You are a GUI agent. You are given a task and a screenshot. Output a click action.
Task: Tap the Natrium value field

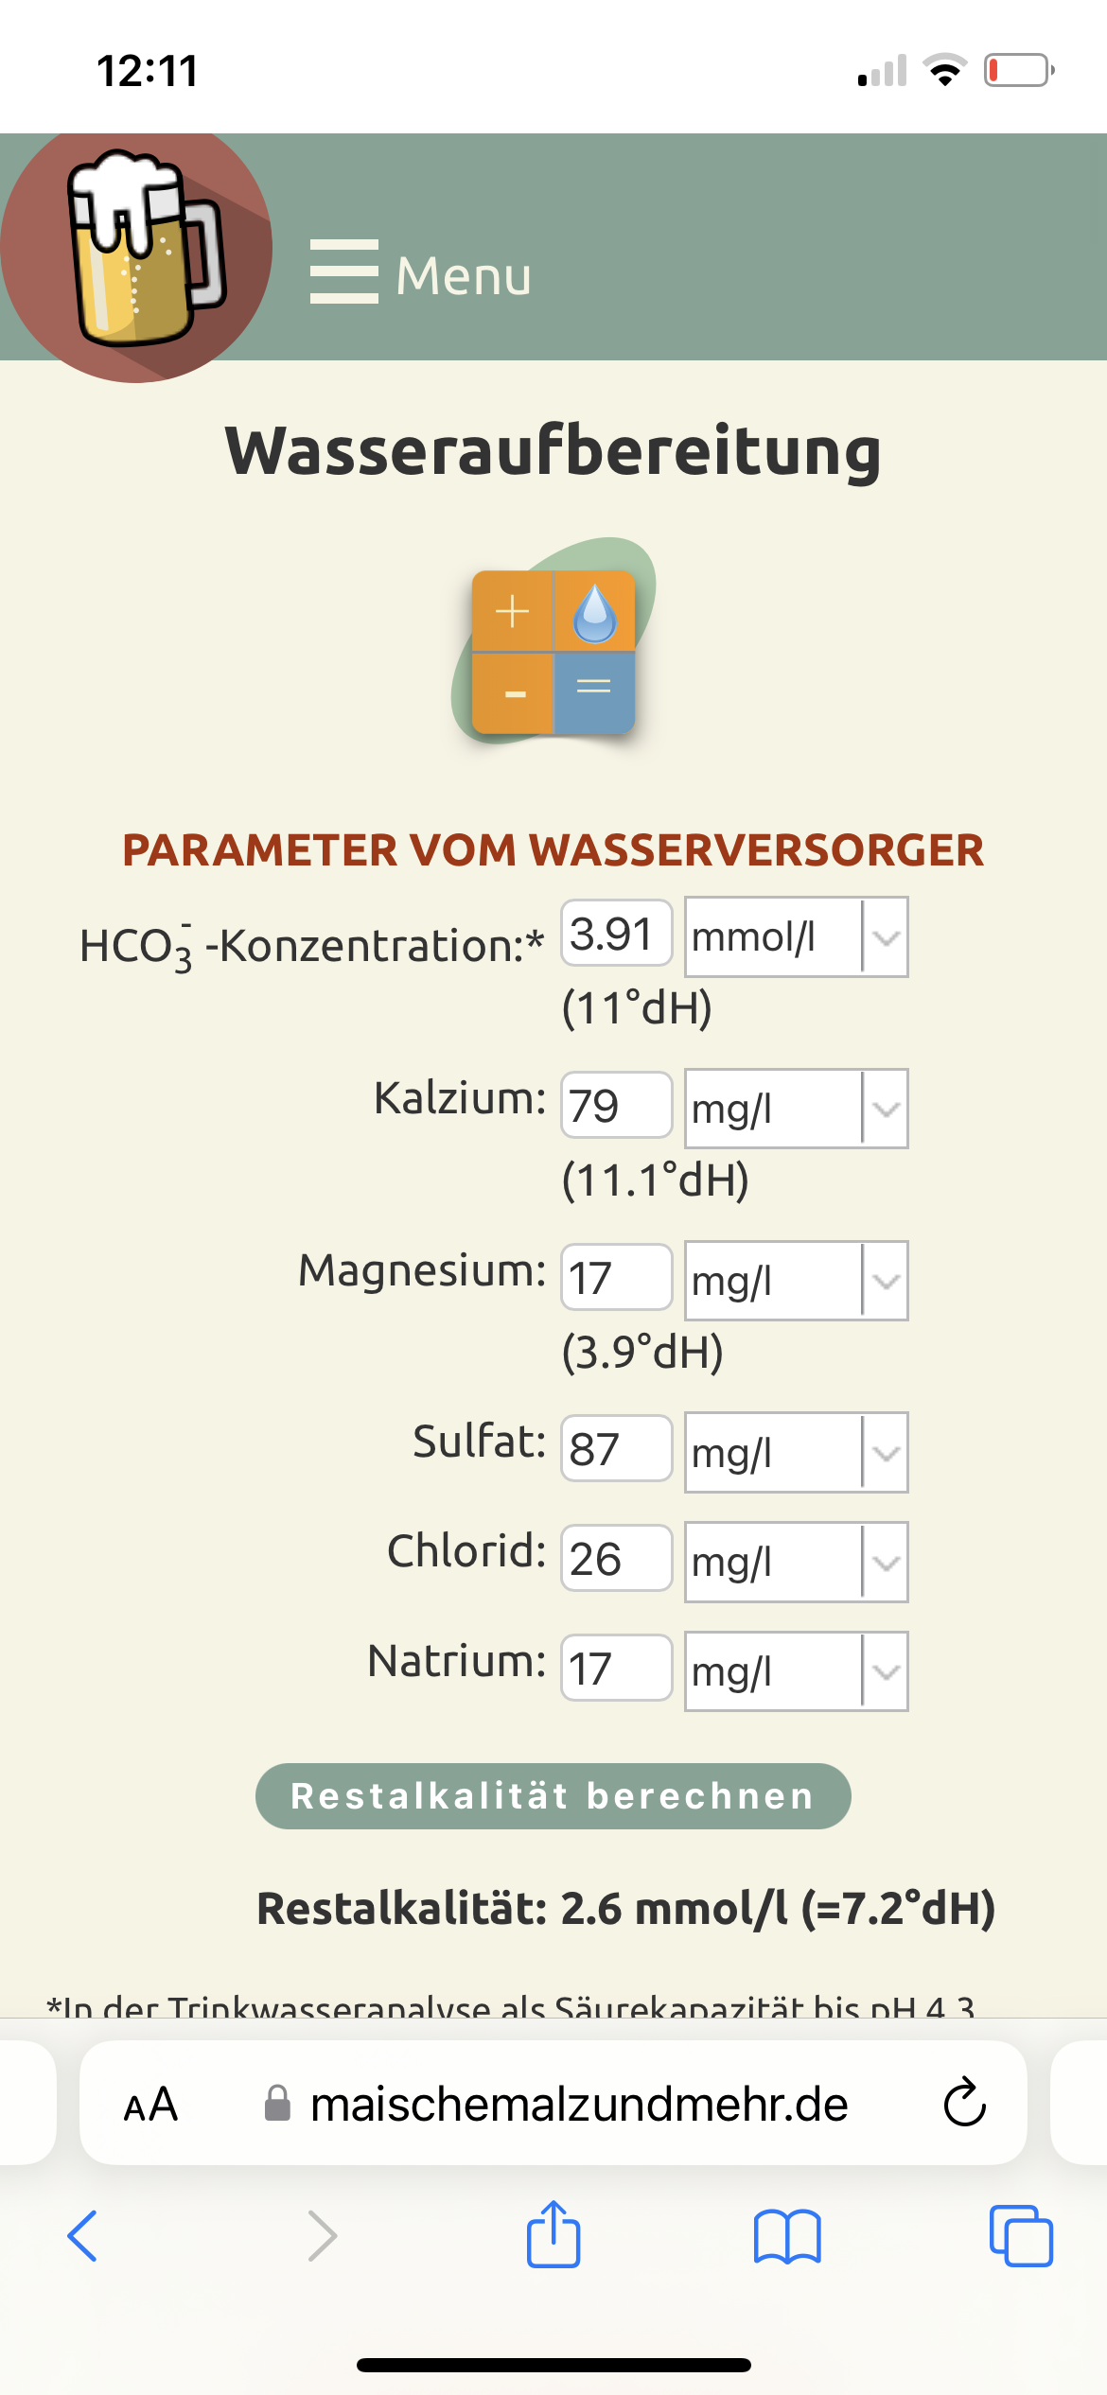(x=616, y=1668)
